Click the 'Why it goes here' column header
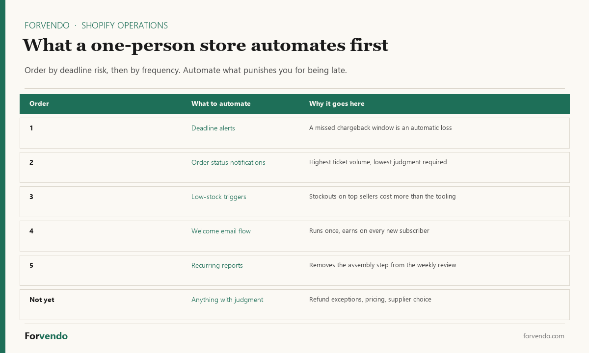This screenshot has width=589, height=353. pos(337,103)
